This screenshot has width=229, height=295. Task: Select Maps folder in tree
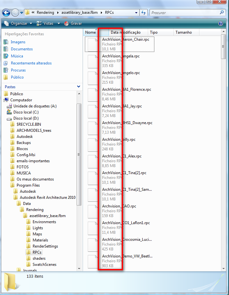click(37, 234)
